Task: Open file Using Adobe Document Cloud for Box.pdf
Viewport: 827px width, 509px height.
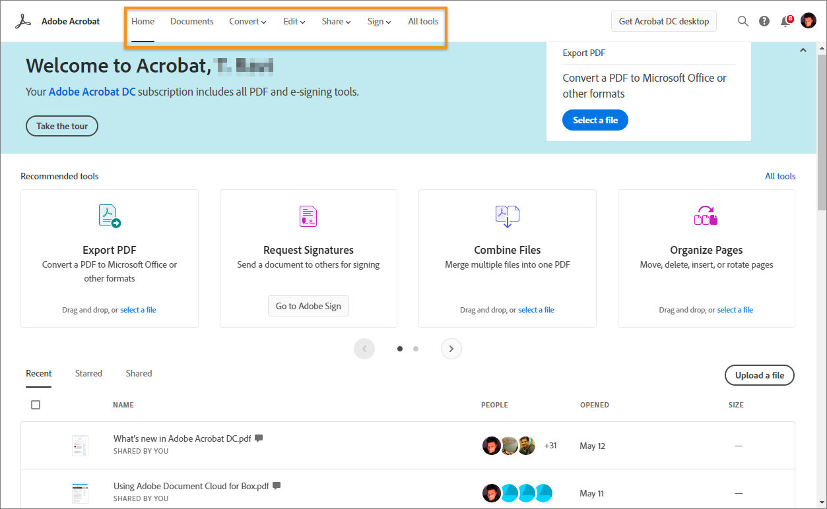Action: 191,486
